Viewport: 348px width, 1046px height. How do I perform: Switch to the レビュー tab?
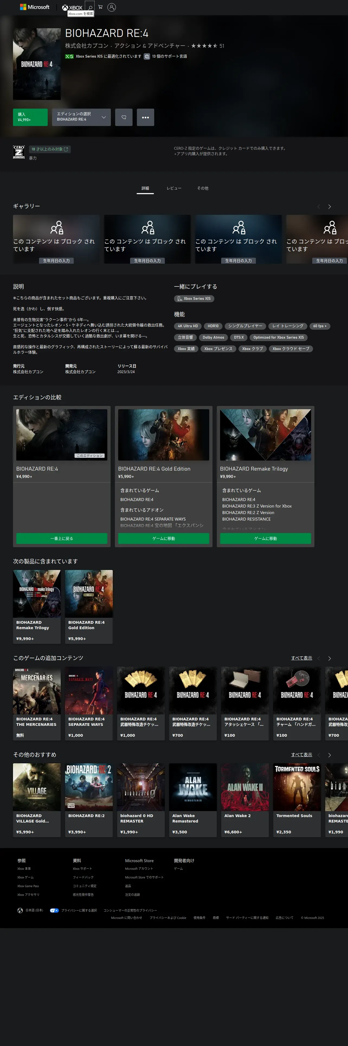click(174, 188)
